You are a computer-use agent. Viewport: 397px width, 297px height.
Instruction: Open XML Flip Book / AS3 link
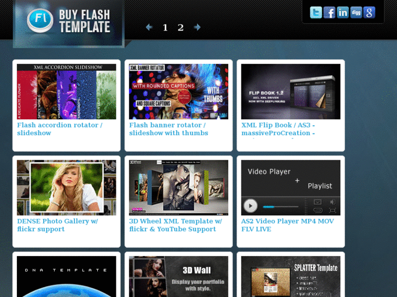click(278, 129)
